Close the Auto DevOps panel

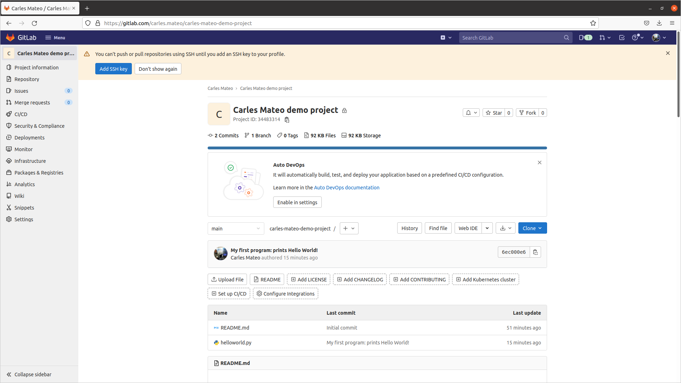pyautogui.click(x=539, y=162)
